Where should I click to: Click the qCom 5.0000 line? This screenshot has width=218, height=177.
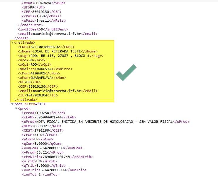point(42,144)
